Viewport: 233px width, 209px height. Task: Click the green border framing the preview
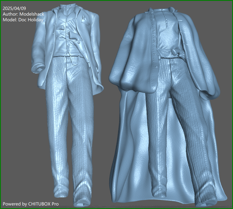pyautogui.click(x=116, y=1)
